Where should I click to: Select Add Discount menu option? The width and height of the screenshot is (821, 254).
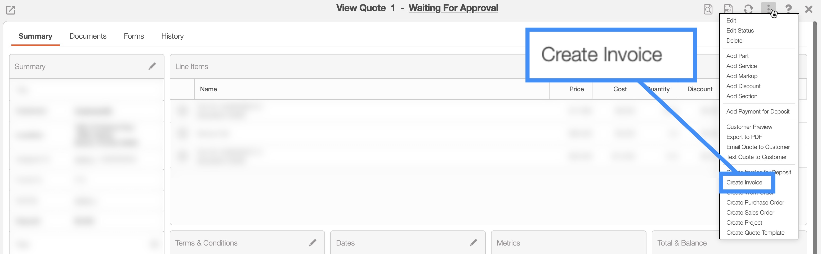[743, 86]
